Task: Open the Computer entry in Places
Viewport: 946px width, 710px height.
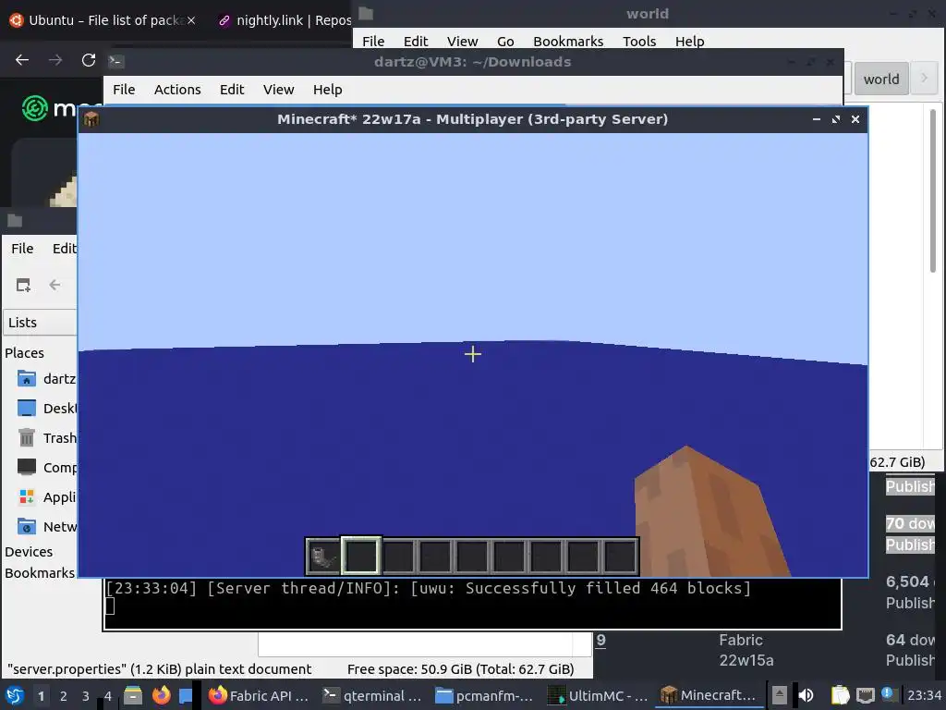Action: [x=47, y=467]
